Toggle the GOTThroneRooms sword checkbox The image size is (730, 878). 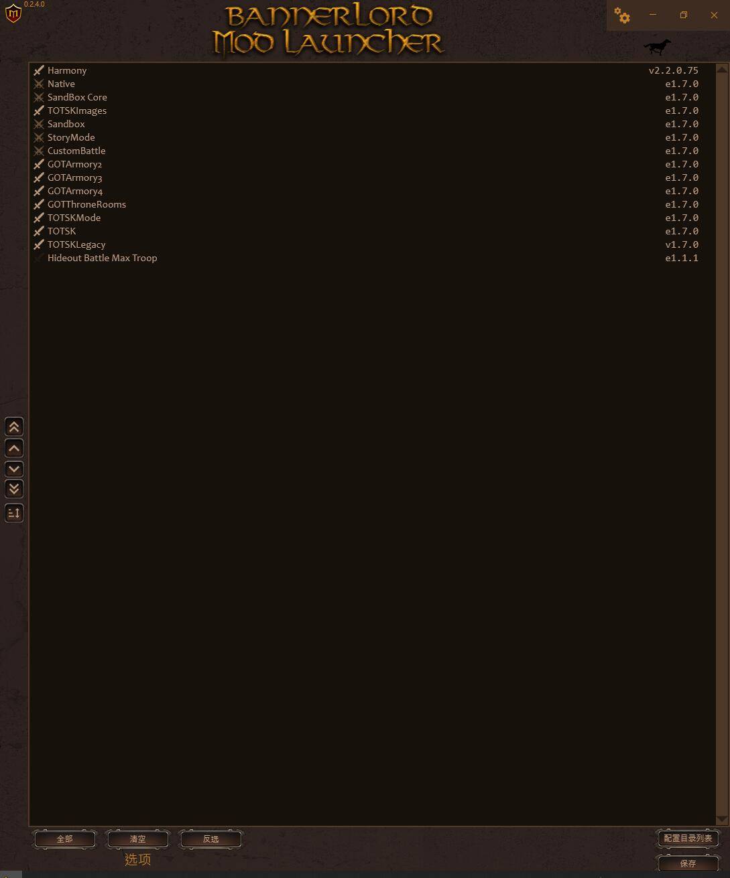point(39,204)
